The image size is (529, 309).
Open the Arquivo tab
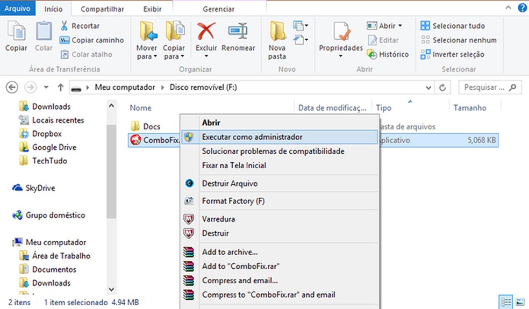tap(17, 8)
